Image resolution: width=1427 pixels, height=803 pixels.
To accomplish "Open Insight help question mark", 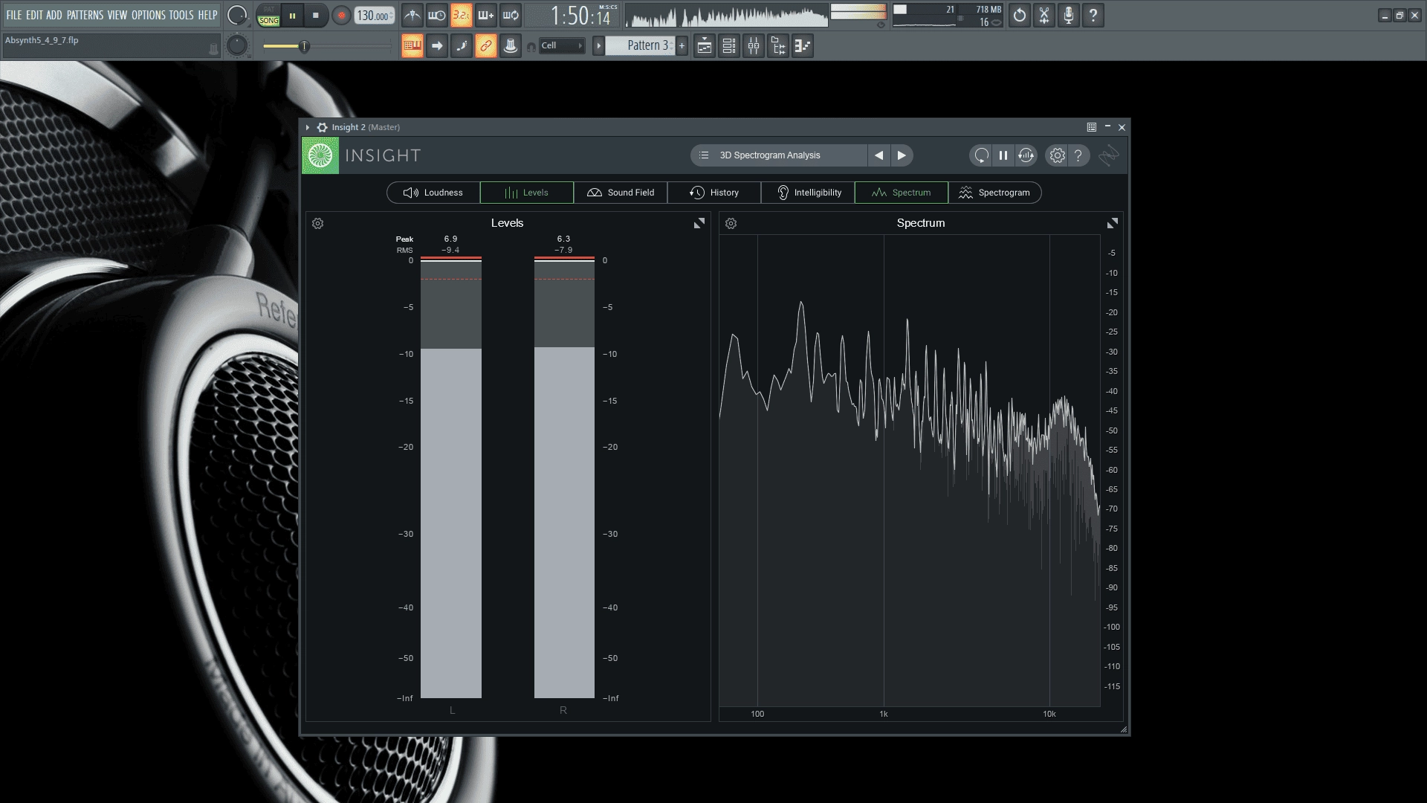I will point(1078,155).
